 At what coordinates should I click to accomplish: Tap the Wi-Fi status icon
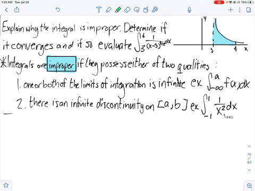(x=231, y=2)
